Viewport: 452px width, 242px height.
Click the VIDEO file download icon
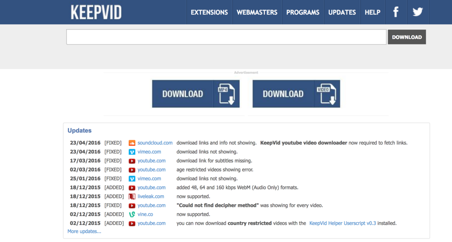tap(327, 94)
